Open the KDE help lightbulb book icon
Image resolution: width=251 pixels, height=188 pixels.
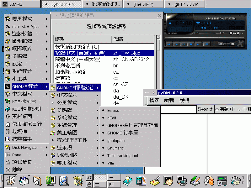click(128, 181)
